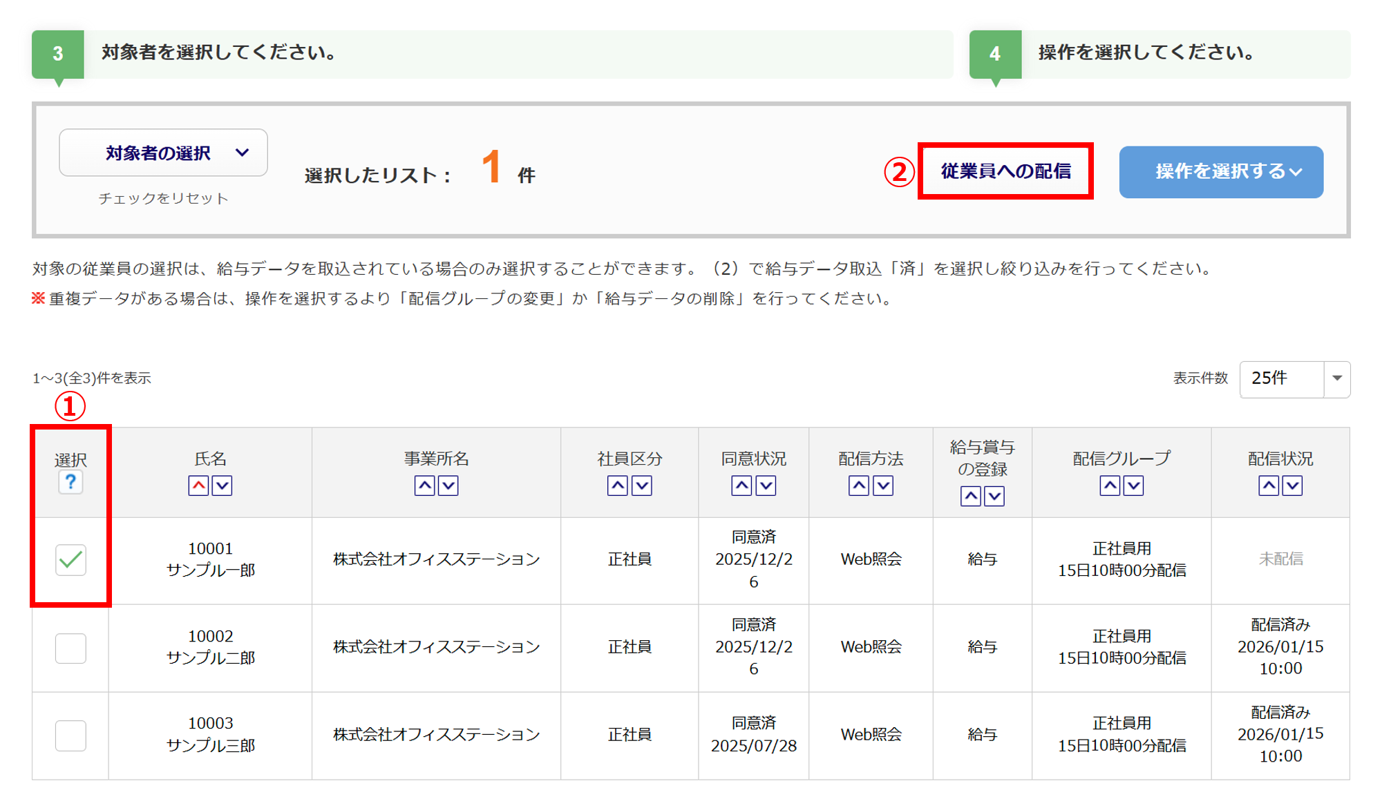This screenshot has width=1382, height=799.
Task: Sort 配信グループ column descending
Action: click(x=1133, y=485)
